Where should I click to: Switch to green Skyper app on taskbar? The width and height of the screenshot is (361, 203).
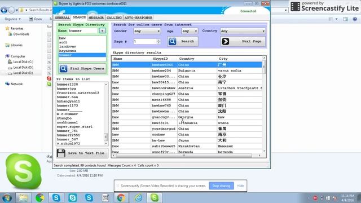click(154, 198)
